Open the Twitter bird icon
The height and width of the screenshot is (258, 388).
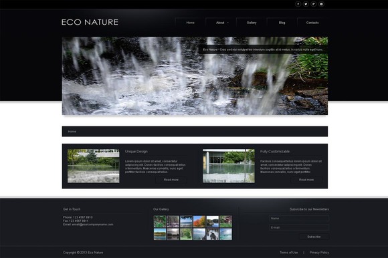tap(306, 4)
